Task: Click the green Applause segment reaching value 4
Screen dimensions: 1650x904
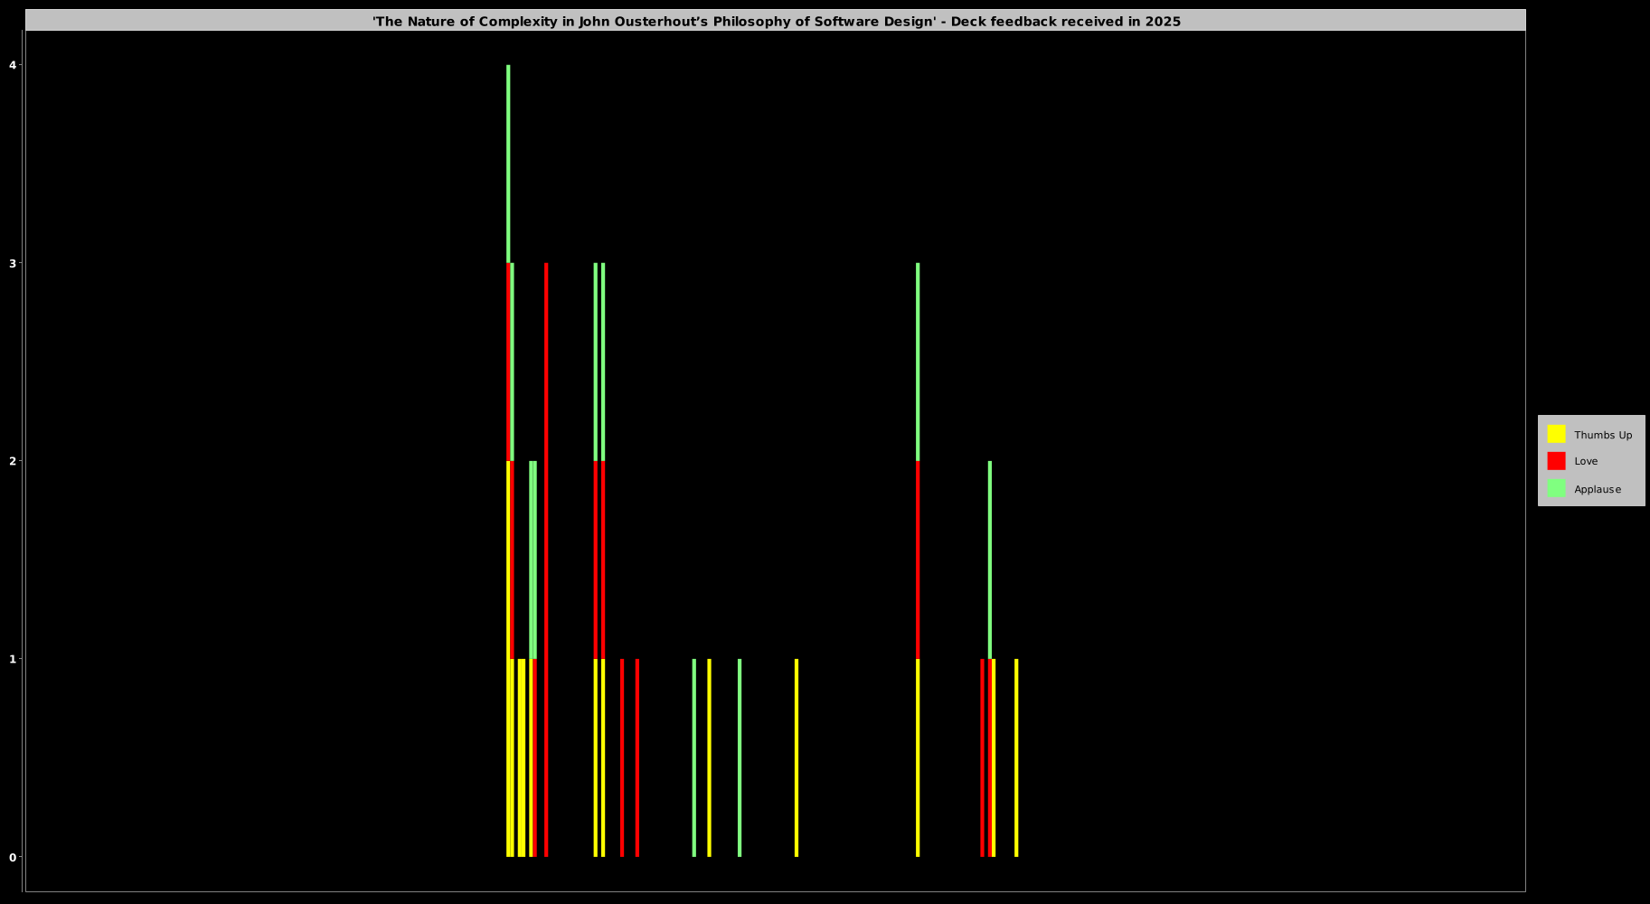Action: (x=508, y=164)
